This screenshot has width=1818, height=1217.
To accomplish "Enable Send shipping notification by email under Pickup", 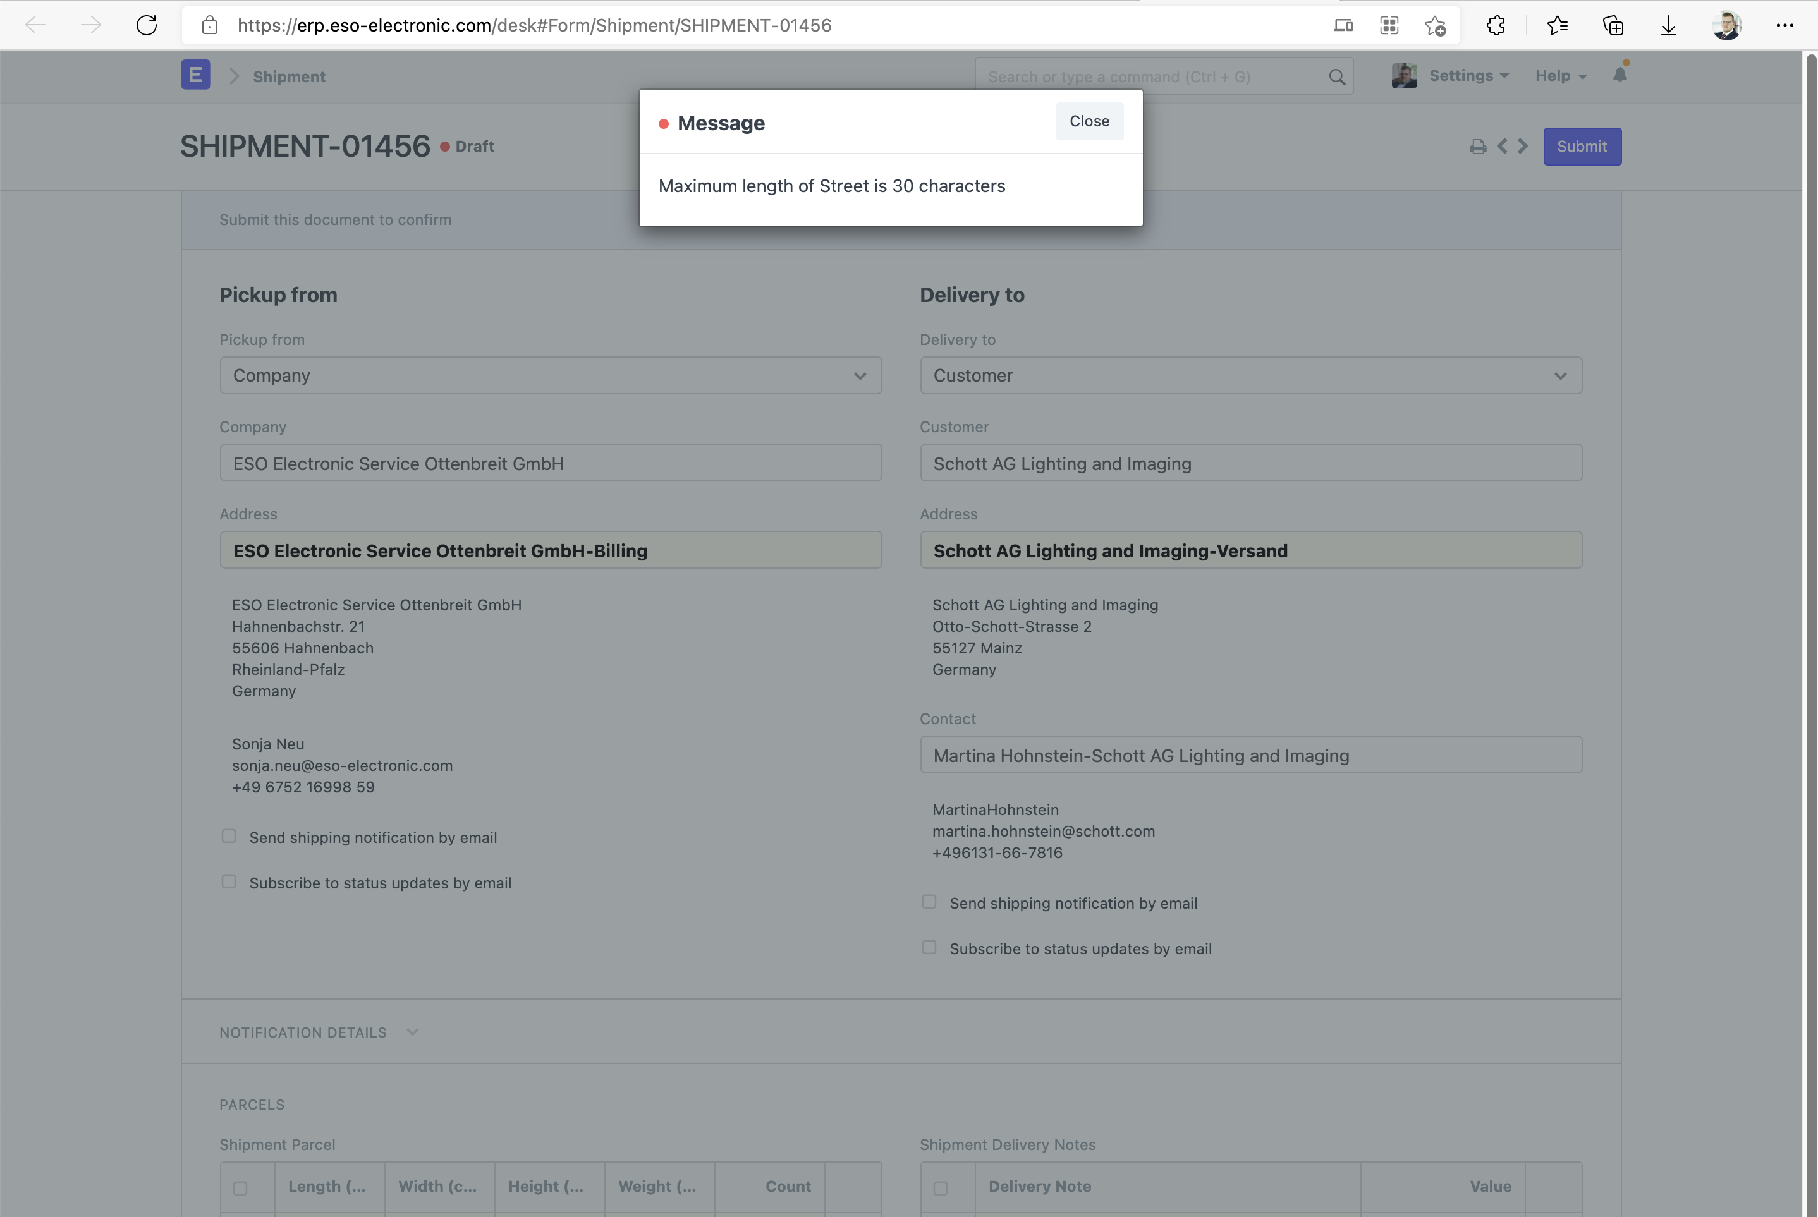I will (x=228, y=836).
